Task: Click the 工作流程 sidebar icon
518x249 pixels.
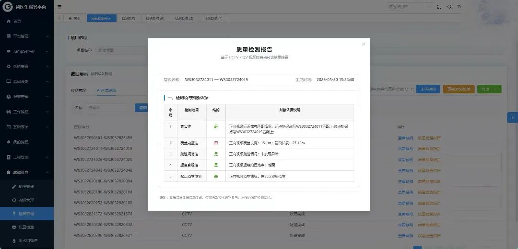Action: pos(9,112)
